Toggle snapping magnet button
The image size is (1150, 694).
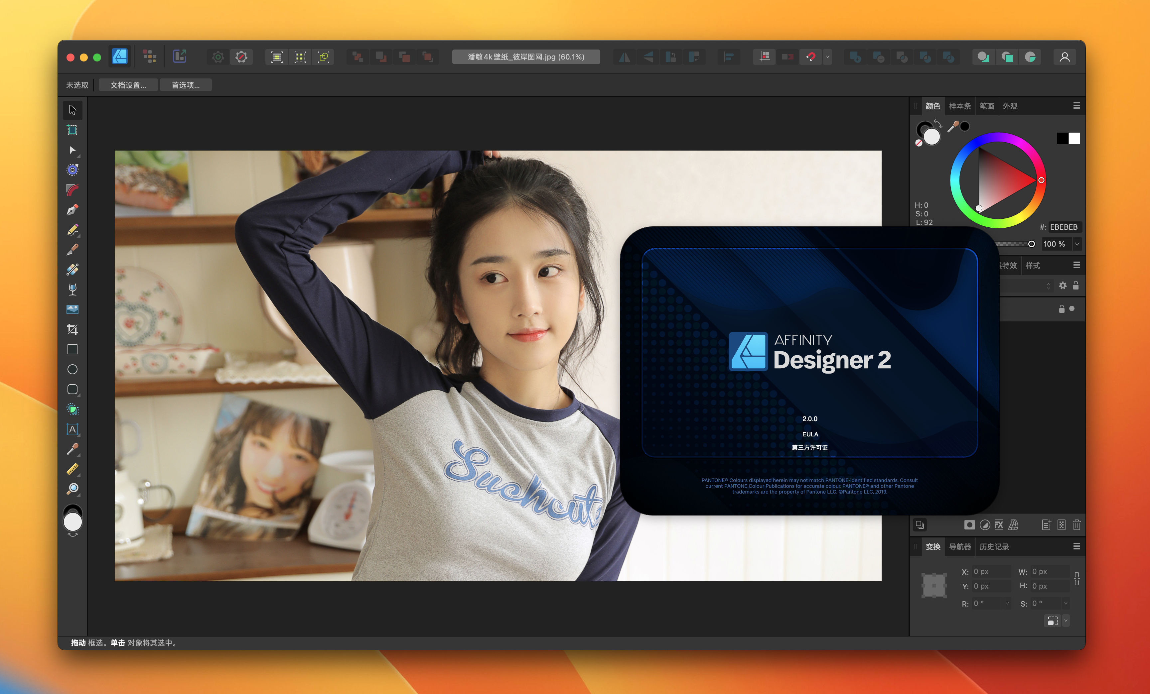(x=811, y=58)
